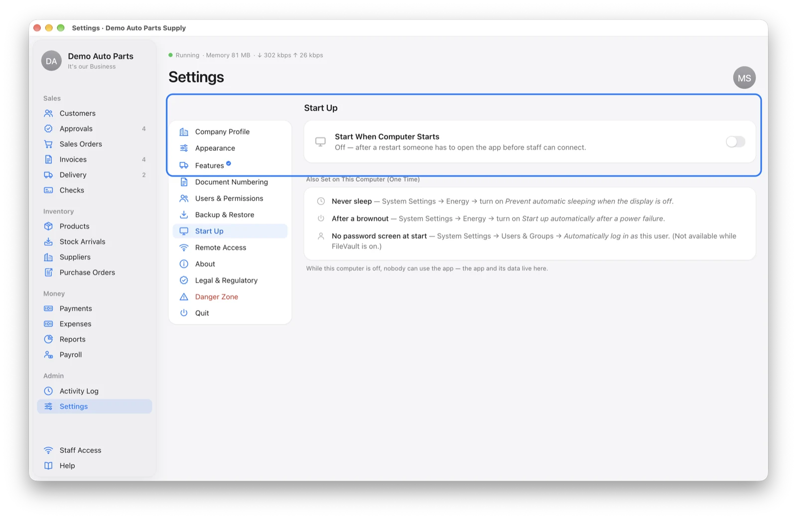
Task: Click the Legal & Regulatory badge icon
Action: pyautogui.click(x=184, y=281)
